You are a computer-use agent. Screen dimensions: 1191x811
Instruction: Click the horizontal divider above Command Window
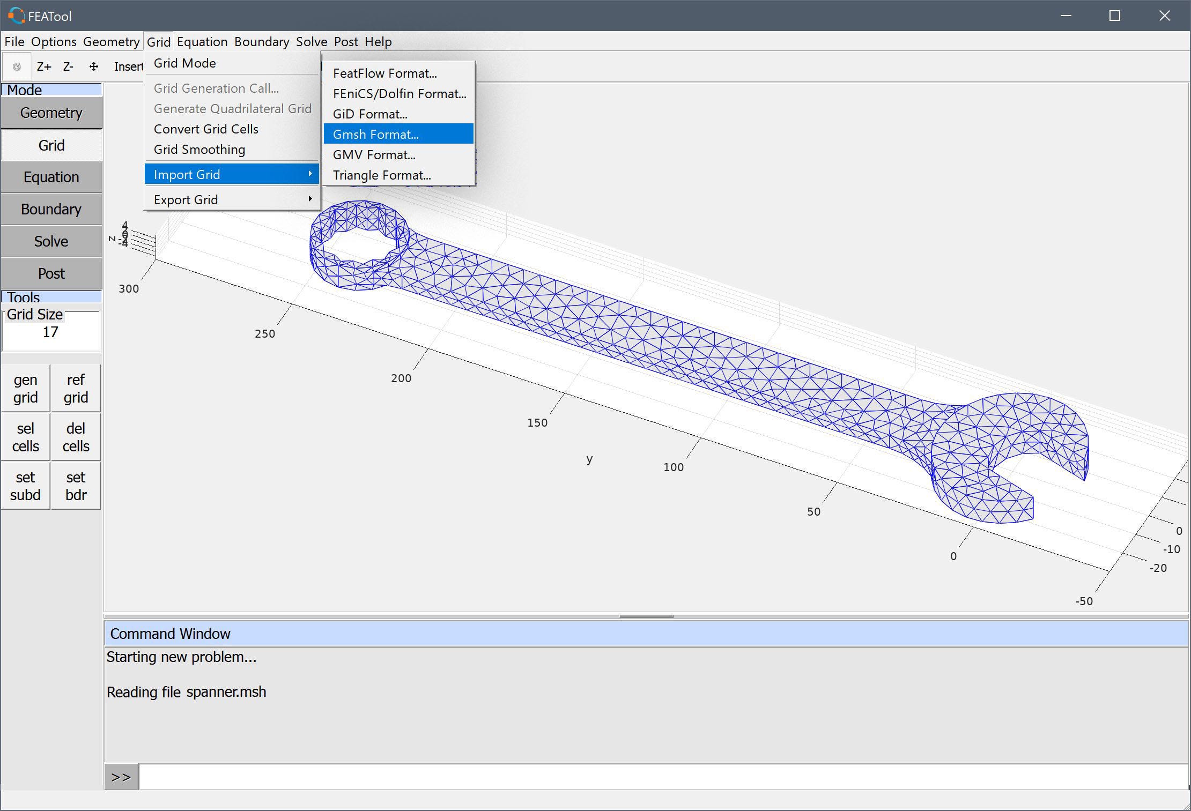click(646, 616)
